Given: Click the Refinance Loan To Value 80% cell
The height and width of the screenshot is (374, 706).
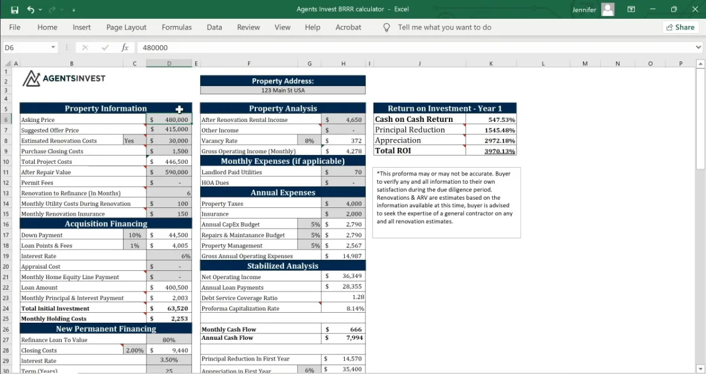Looking at the screenshot, I should coord(169,340).
